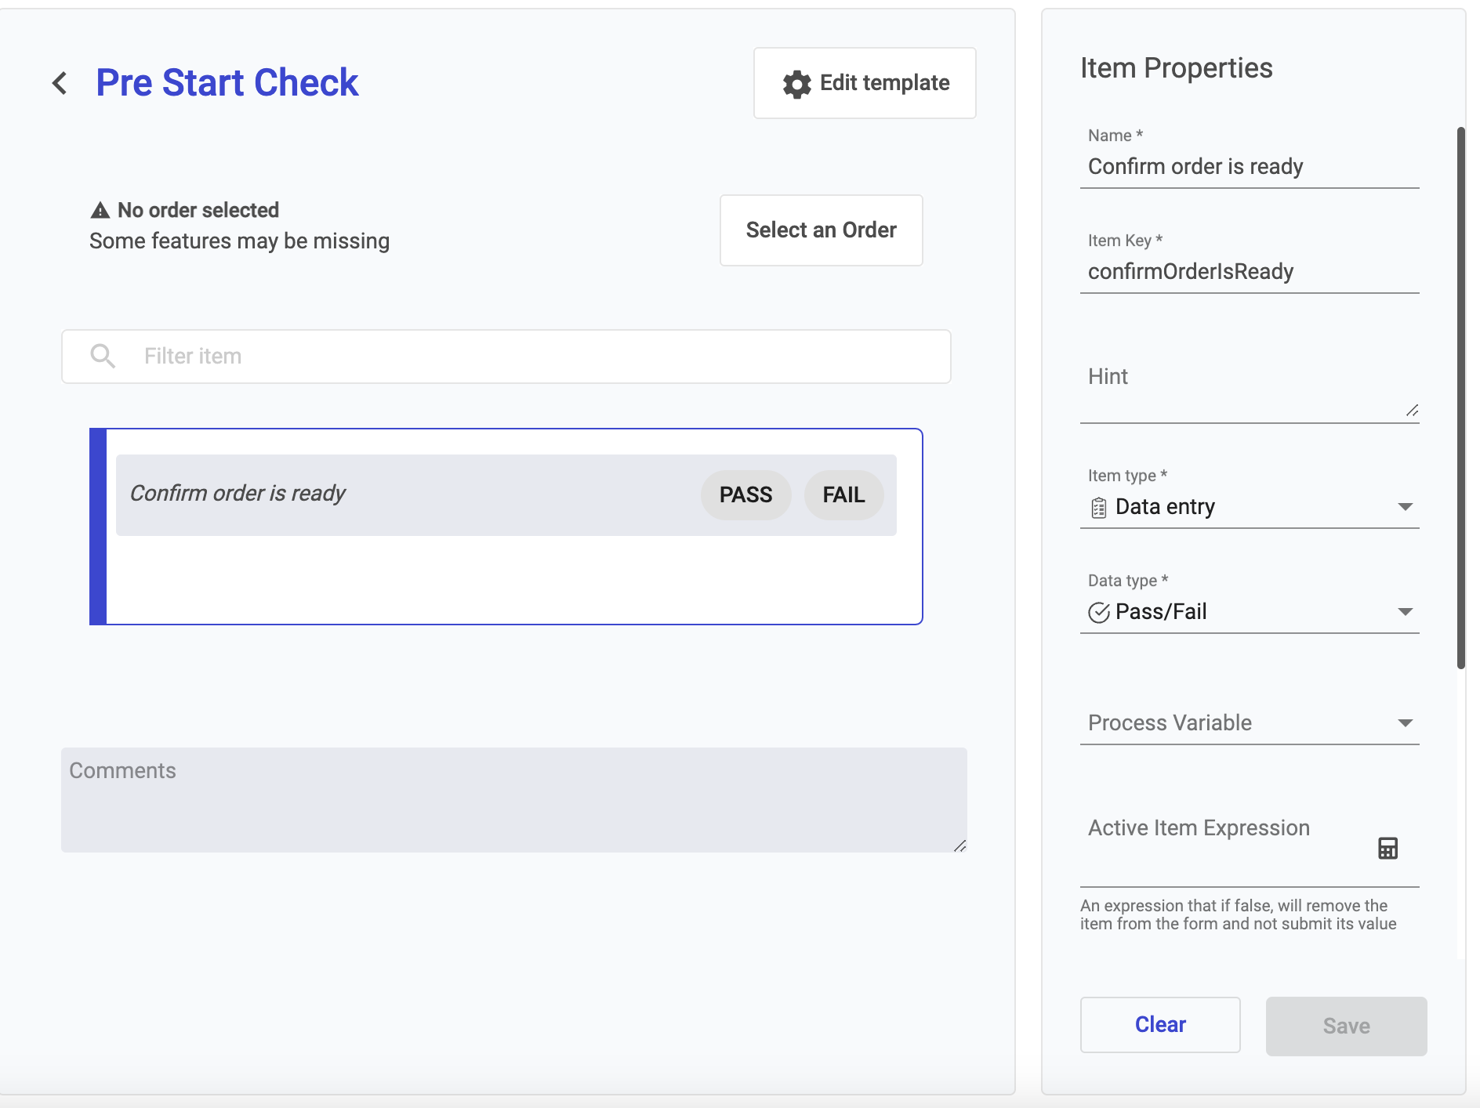Select the Confirm order is ready item row
1480x1108 pixels.
point(392,494)
